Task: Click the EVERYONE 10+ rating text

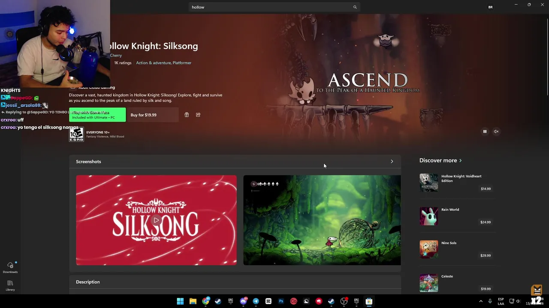Action: pyautogui.click(x=98, y=132)
